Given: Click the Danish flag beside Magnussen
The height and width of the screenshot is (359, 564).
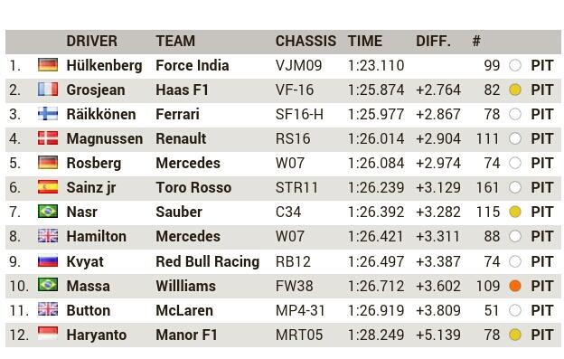Looking at the screenshot, I should click(x=48, y=138).
